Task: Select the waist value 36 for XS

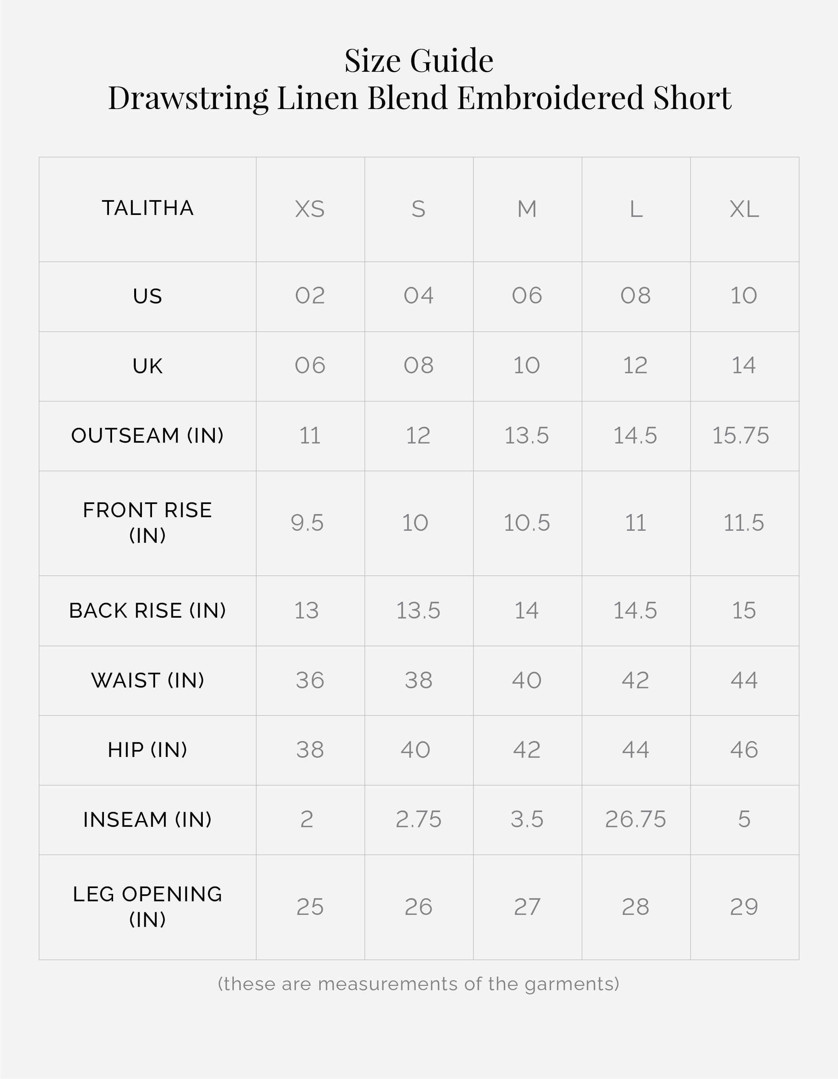Action: point(309,680)
